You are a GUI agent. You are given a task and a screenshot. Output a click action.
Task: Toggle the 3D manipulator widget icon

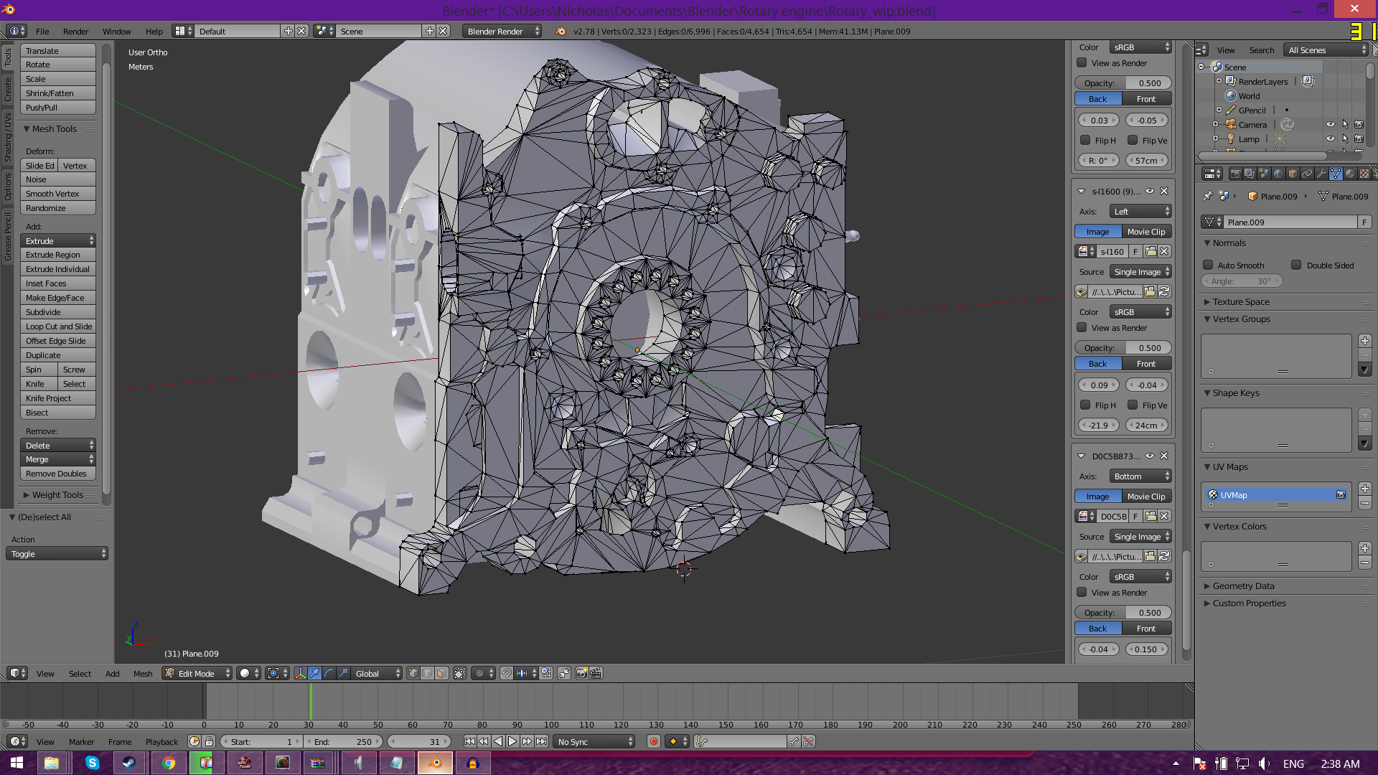click(x=300, y=674)
